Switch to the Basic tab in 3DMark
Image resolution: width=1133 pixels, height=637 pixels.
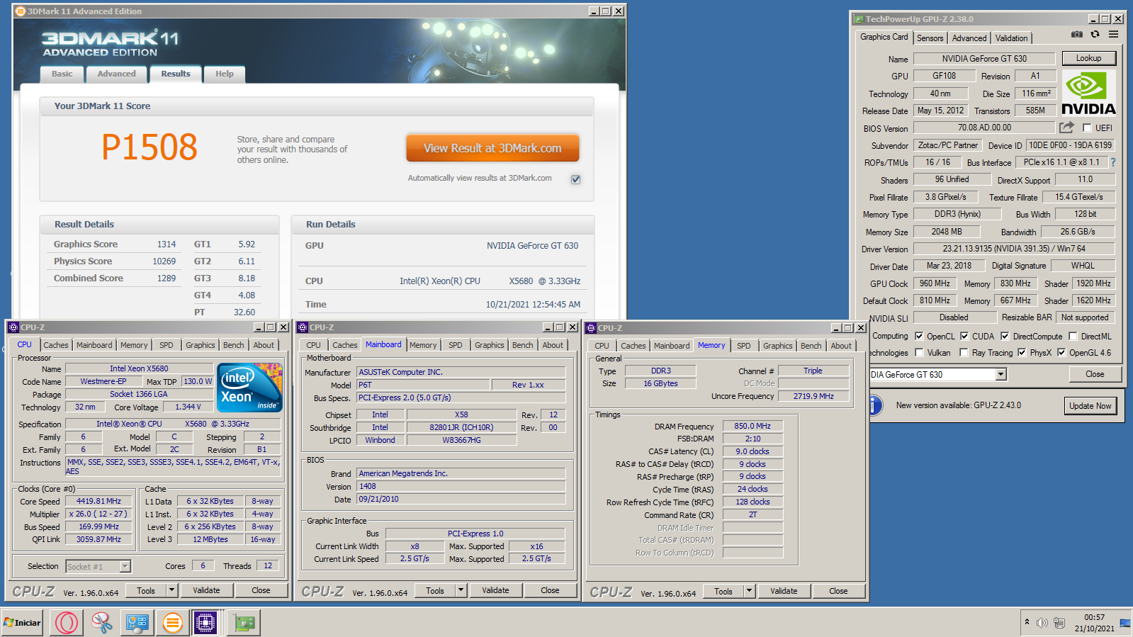click(x=62, y=74)
